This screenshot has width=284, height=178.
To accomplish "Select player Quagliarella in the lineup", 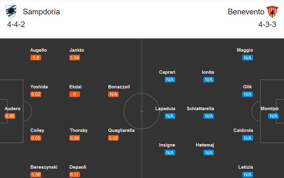I will pos(121,130).
